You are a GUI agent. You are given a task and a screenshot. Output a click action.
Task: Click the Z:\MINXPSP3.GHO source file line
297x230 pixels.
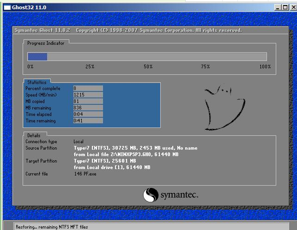point(126,154)
